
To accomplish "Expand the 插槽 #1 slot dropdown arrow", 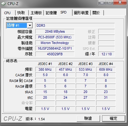I will click(x=30, y=25).
